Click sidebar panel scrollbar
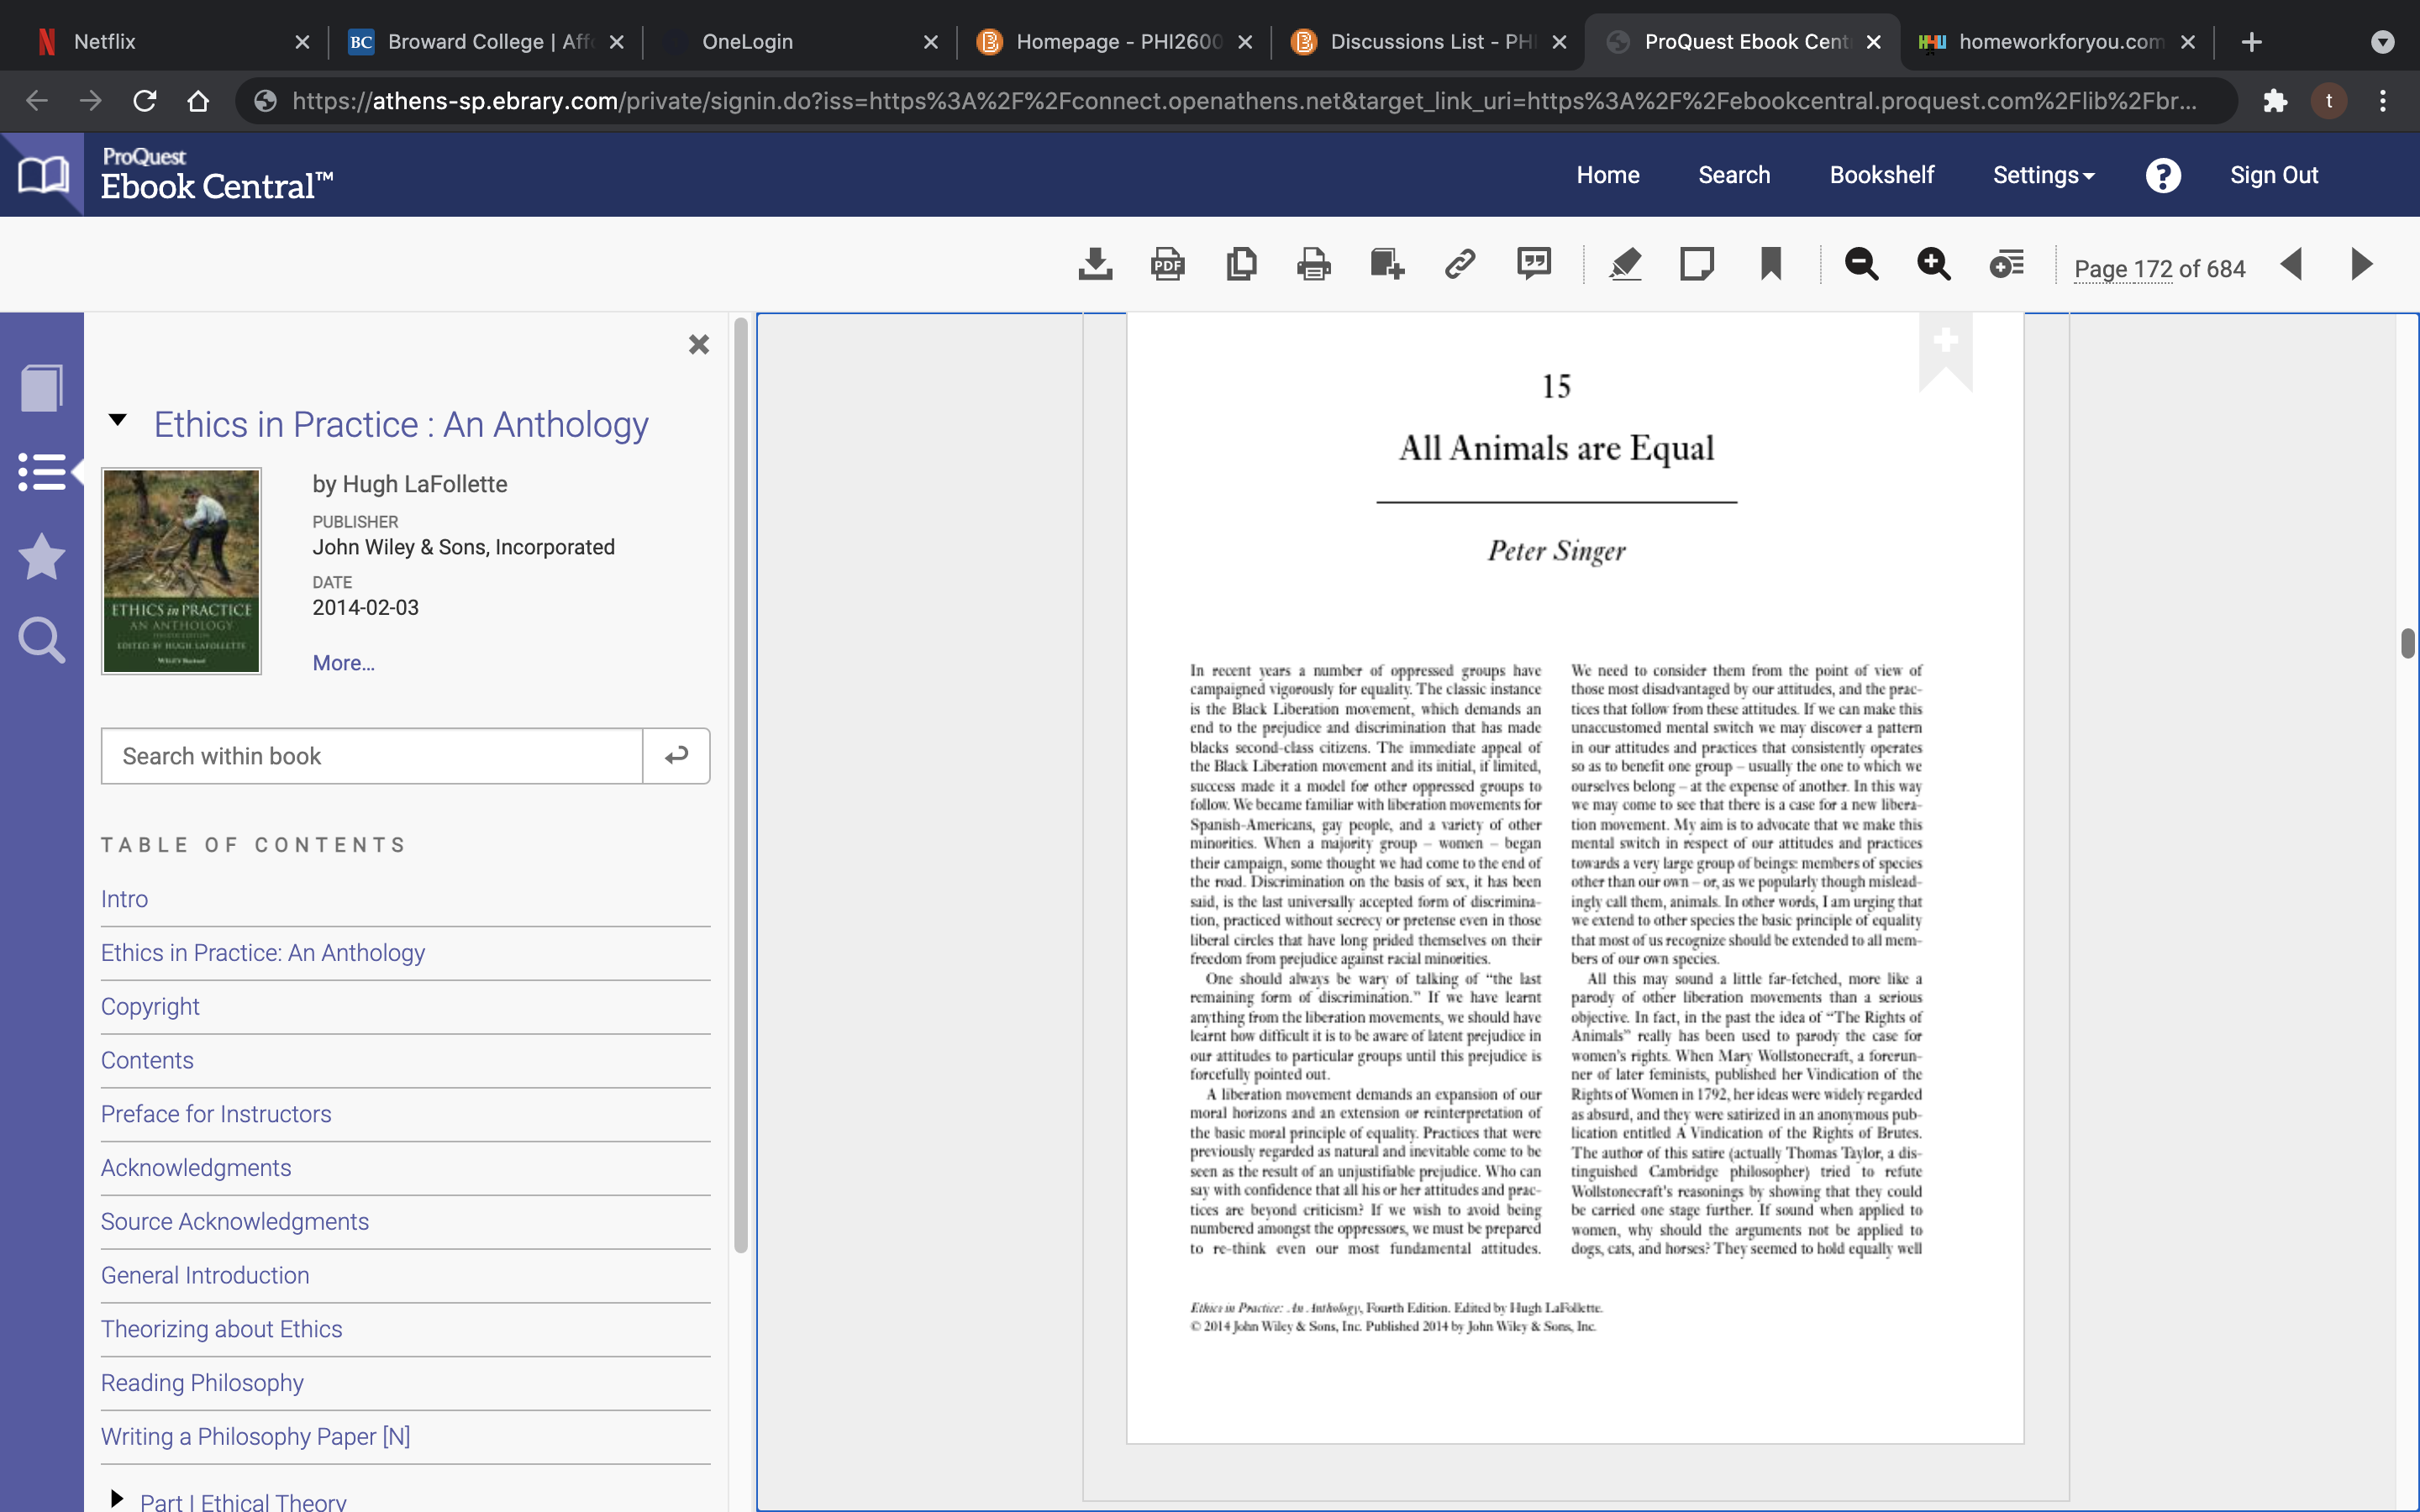 click(x=741, y=785)
